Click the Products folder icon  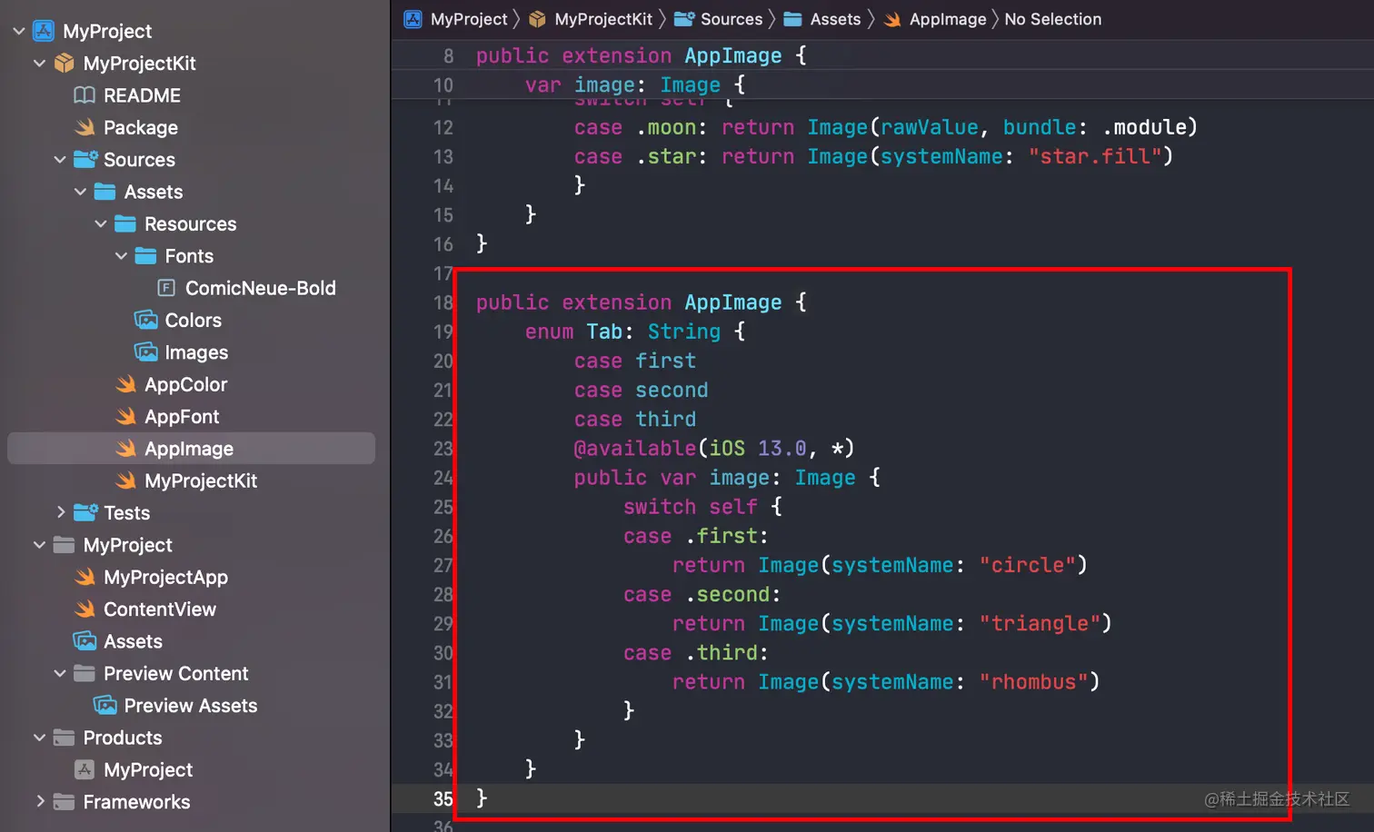tap(64, 738)
